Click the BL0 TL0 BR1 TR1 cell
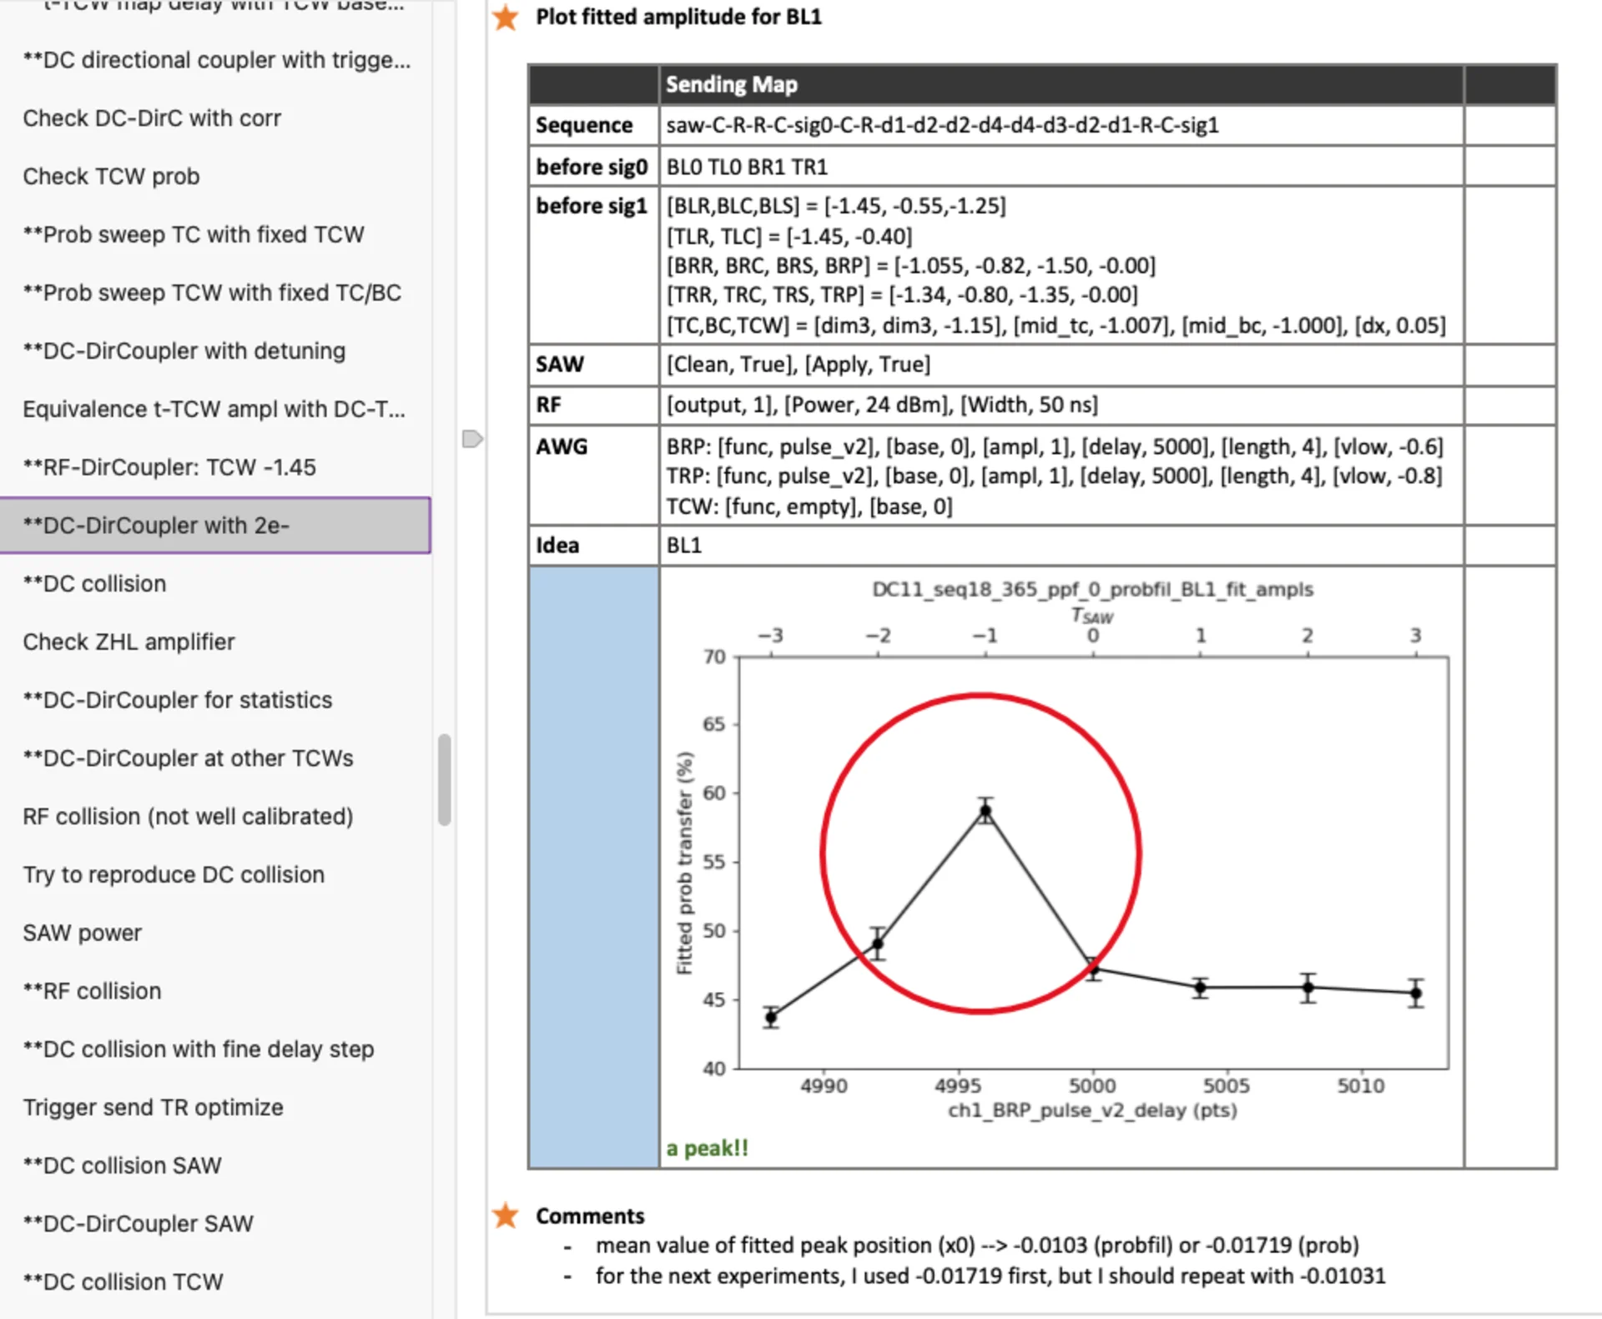The width and height of the screenshot is (1602, 1319). tap(1061, 167)
